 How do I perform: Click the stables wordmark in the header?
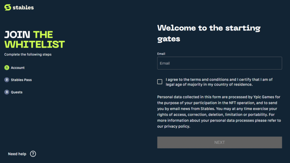(23, 8)
